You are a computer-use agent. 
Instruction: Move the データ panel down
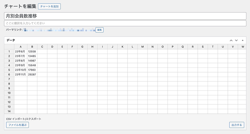(x=236, y=40)
